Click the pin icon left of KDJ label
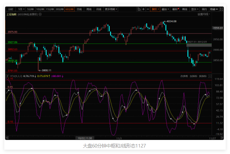The image size is (230, 154). pos(7,76)
